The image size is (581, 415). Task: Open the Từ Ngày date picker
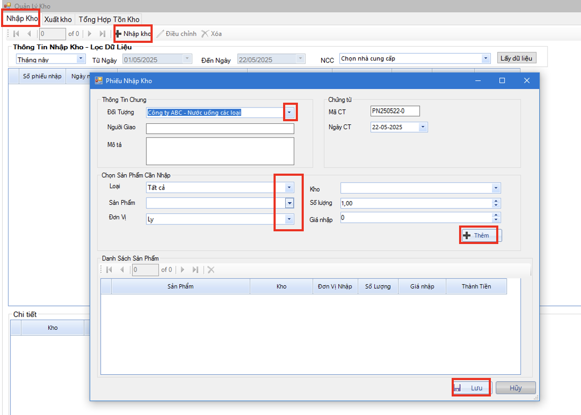(187, 59)
